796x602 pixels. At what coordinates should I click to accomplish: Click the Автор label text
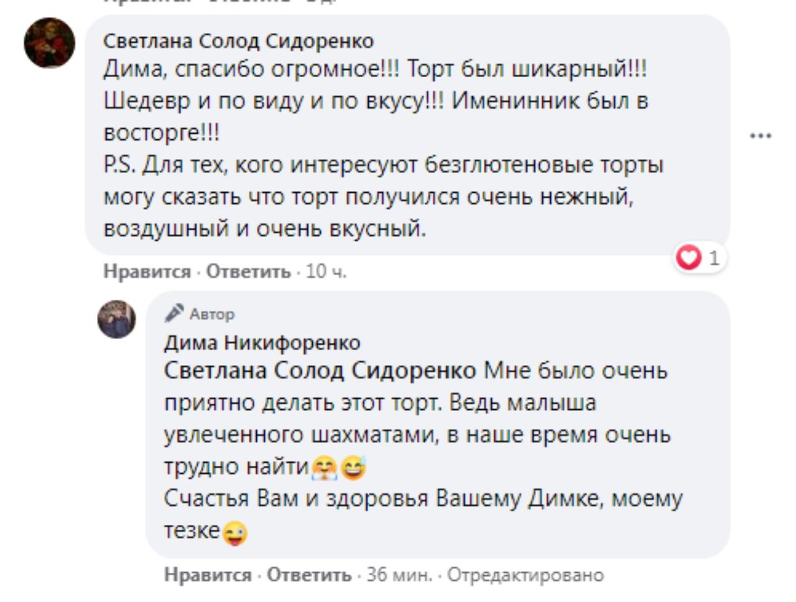coord(212,314)
